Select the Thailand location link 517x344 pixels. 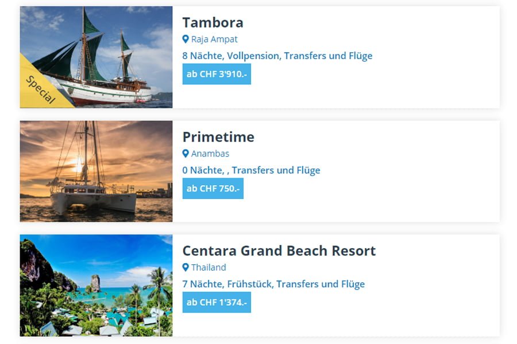pos(209,268)
